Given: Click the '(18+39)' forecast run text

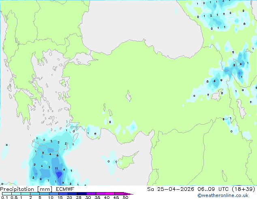Looking at the screenshot, I should [244, 189].
